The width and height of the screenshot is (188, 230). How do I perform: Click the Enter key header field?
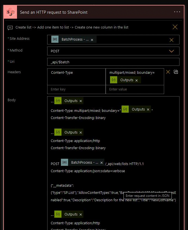[x=76, y=89]
